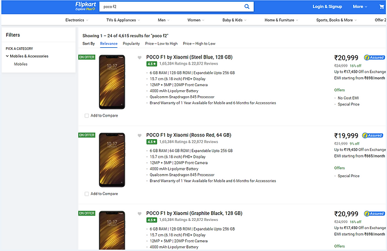The image size is (387, 251).
Task: Click the search magnifier icon
Action: (247, 6)
